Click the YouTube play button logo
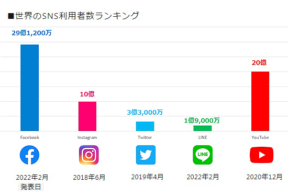The image size is (288, 196). click(261, 155)
